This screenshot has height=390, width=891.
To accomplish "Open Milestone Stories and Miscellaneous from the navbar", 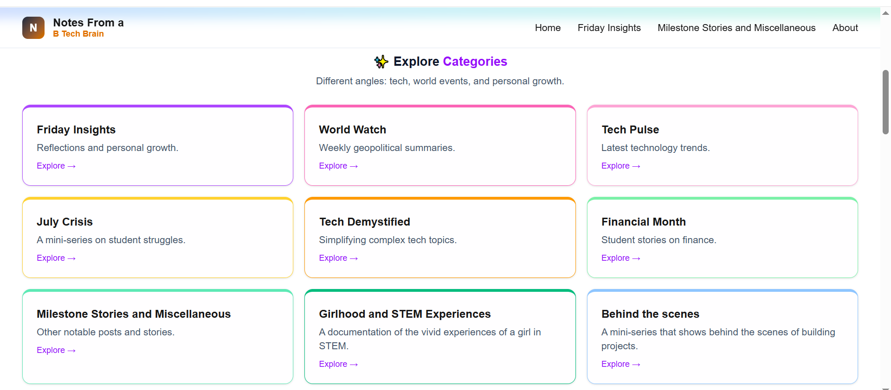I will click(x=736, y=28).
